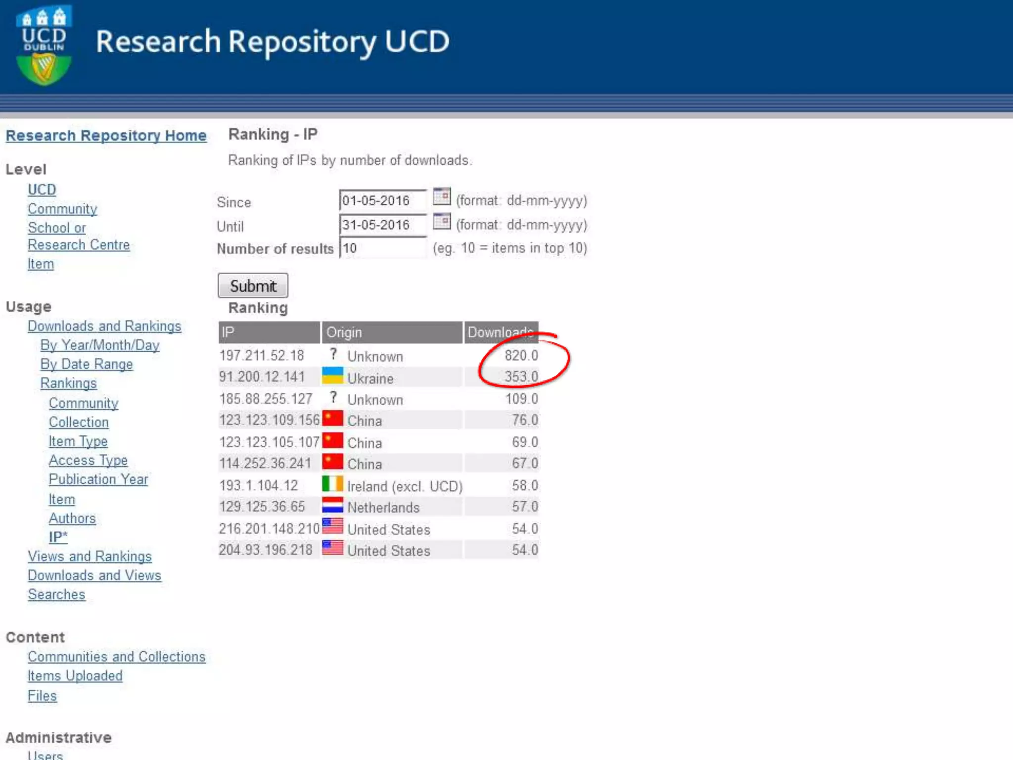The image size is (1013, 760).
Task: Click the Ireland flag icon
Action: [x=332, y=484]
